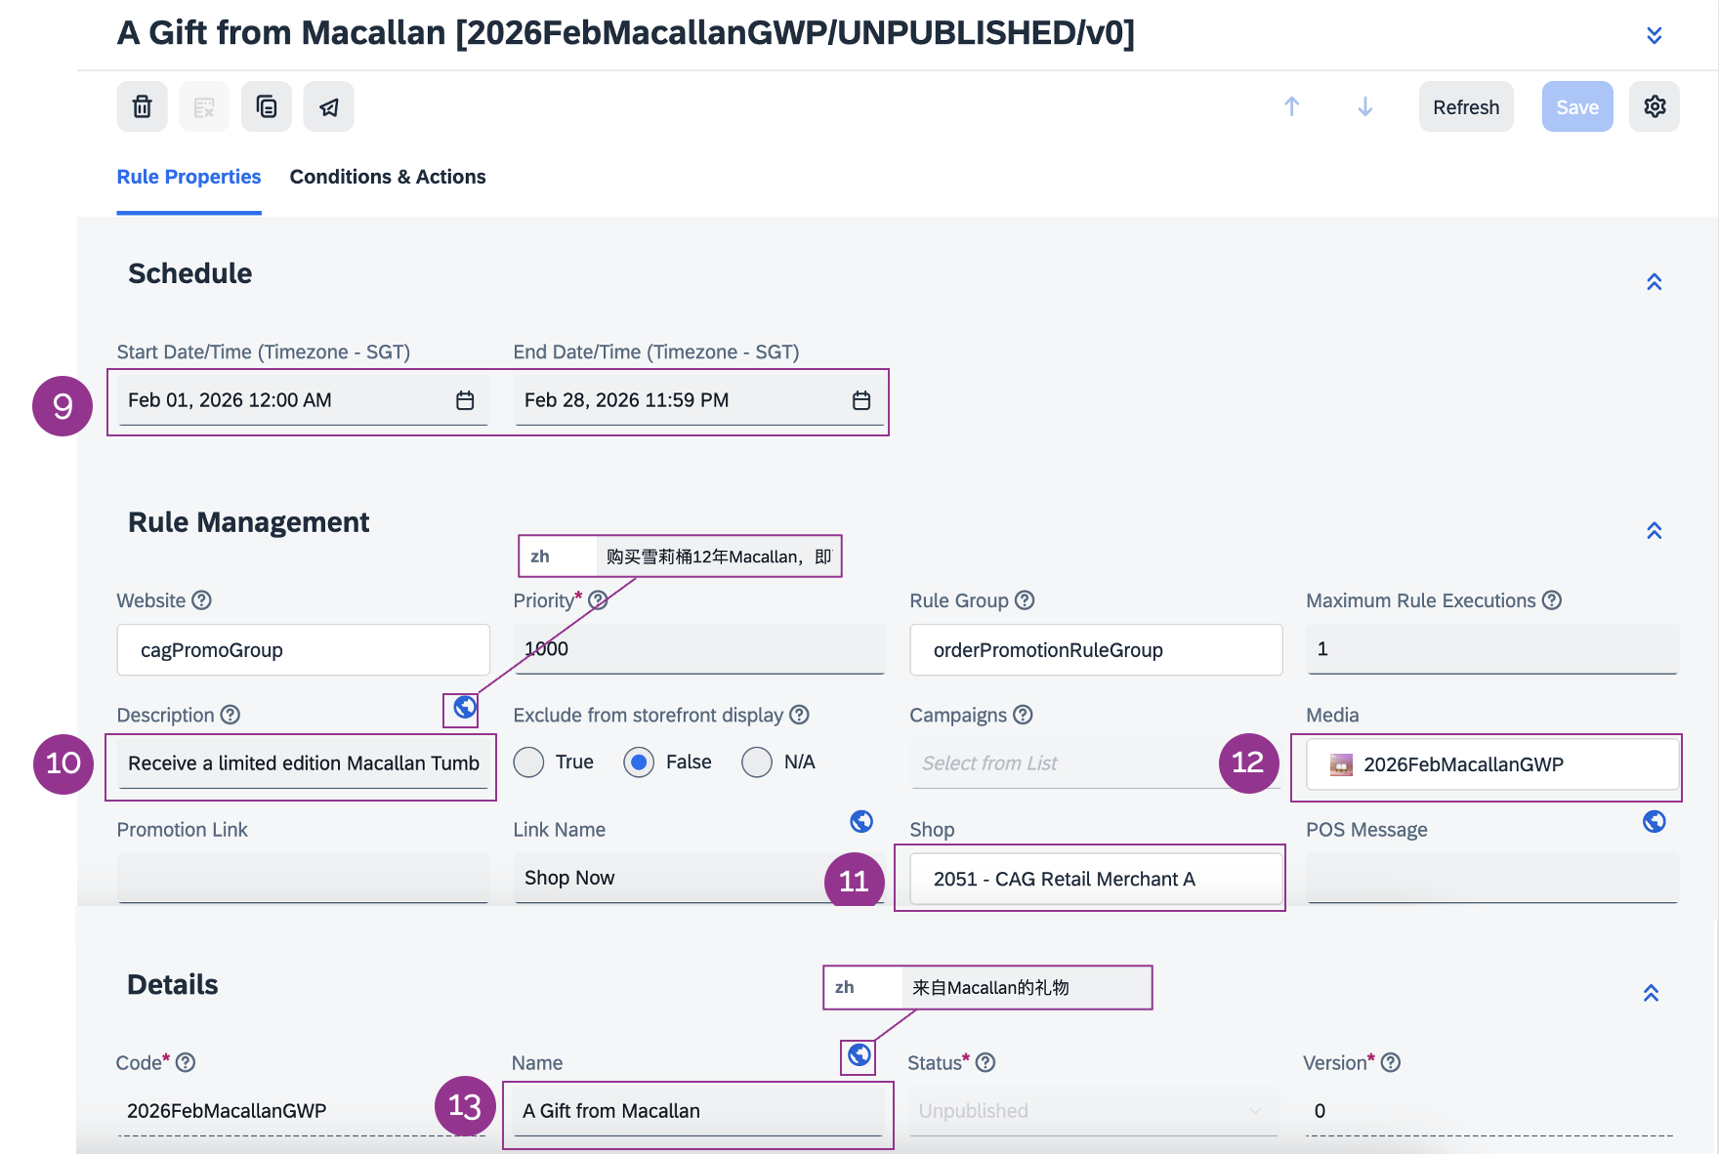The image size is (1719, 1154).
Task: Click the move up arrow icon
Action: coord(1291,106)
